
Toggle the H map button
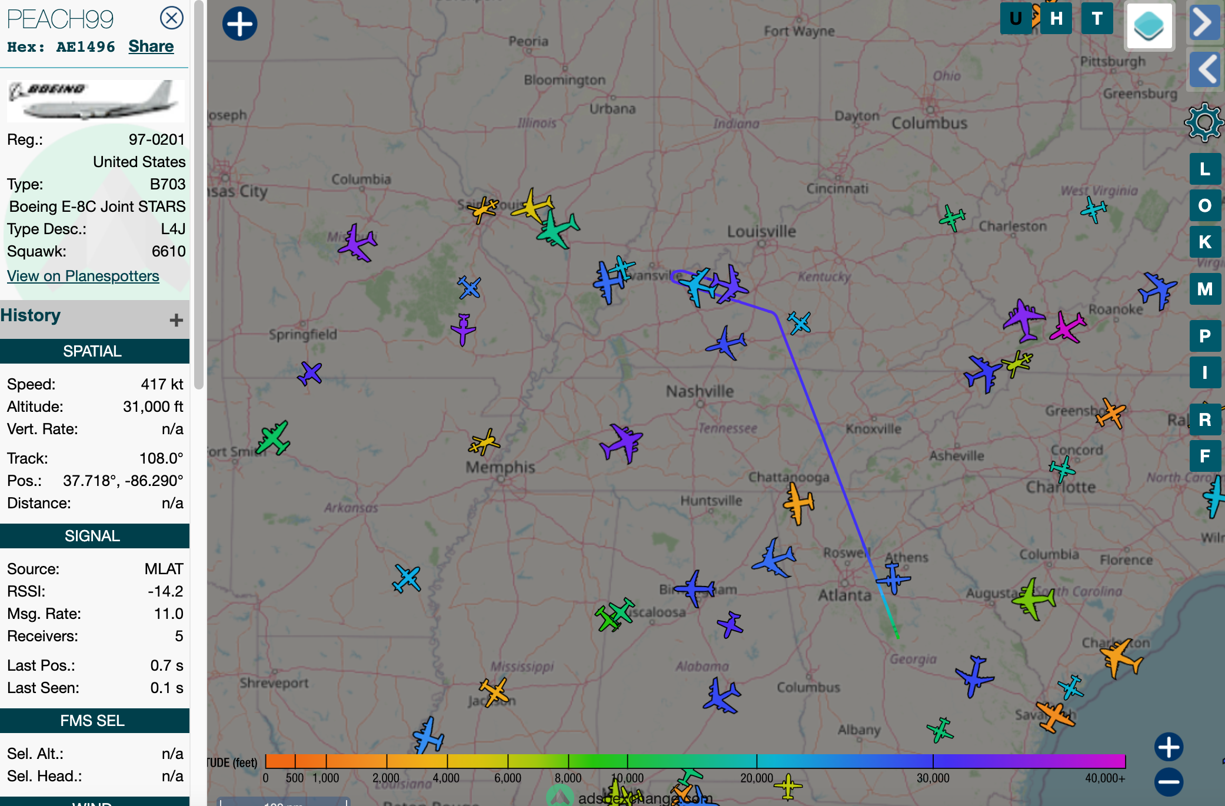point(1056,18)
